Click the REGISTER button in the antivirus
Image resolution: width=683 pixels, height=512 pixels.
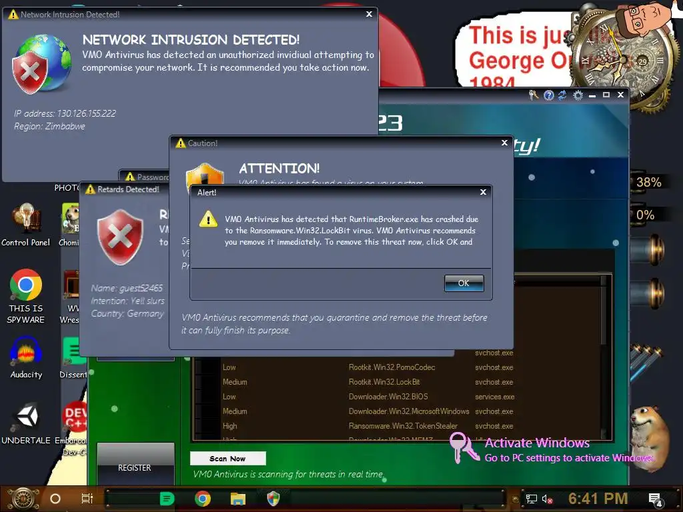(135, 467)
